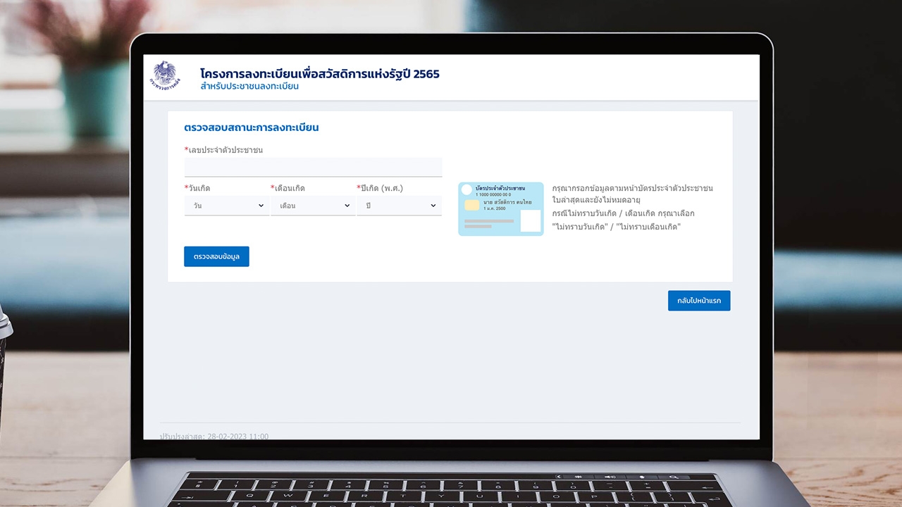This screenshot has width=902, height=507.
Task: Open the วันเกิด day dropdown
Action: 226,206
